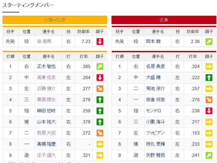This screenshot has width=217, height=163.
Task: Open 周東 佑京's player link
Action: [46, 77]
